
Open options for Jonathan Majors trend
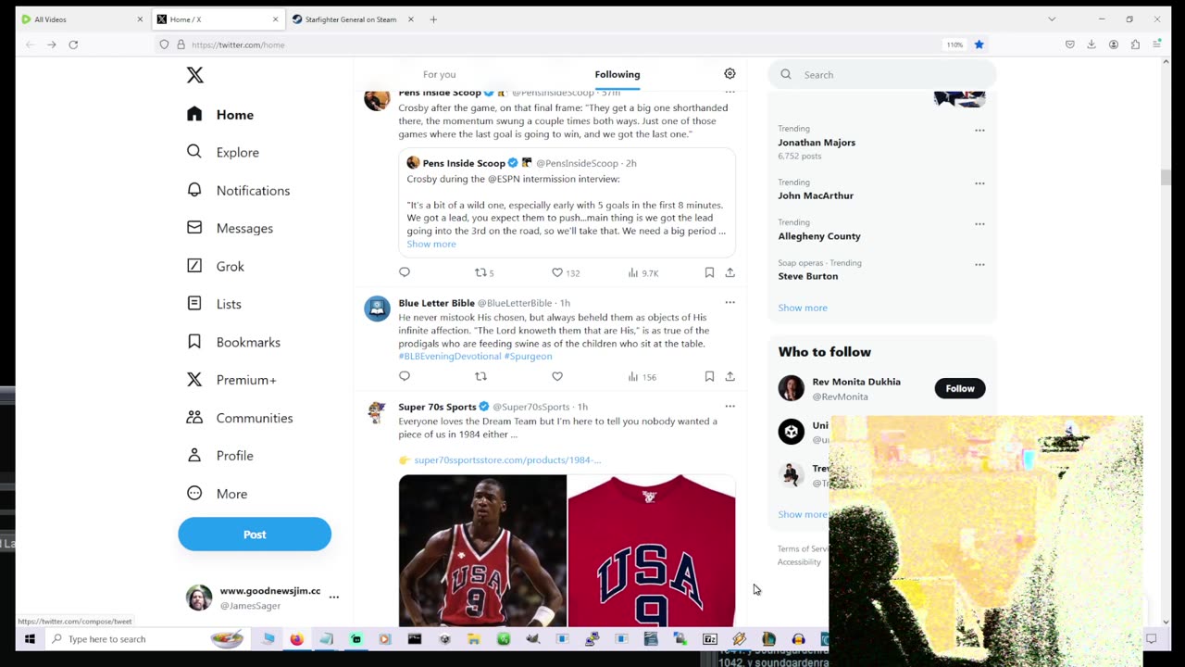[x=979, y=130]
